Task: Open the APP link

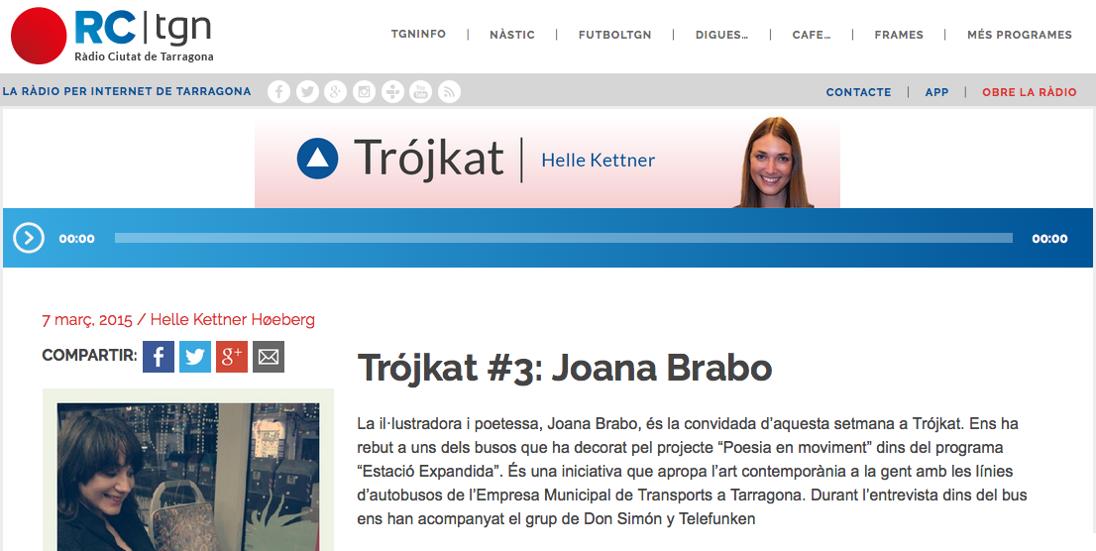Action: 936,92
